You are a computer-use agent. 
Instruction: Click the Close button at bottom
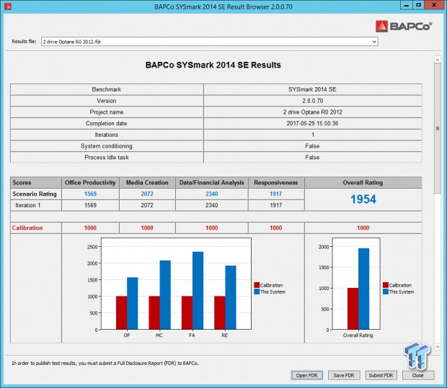pyautogui.click(x=418, y=375)
